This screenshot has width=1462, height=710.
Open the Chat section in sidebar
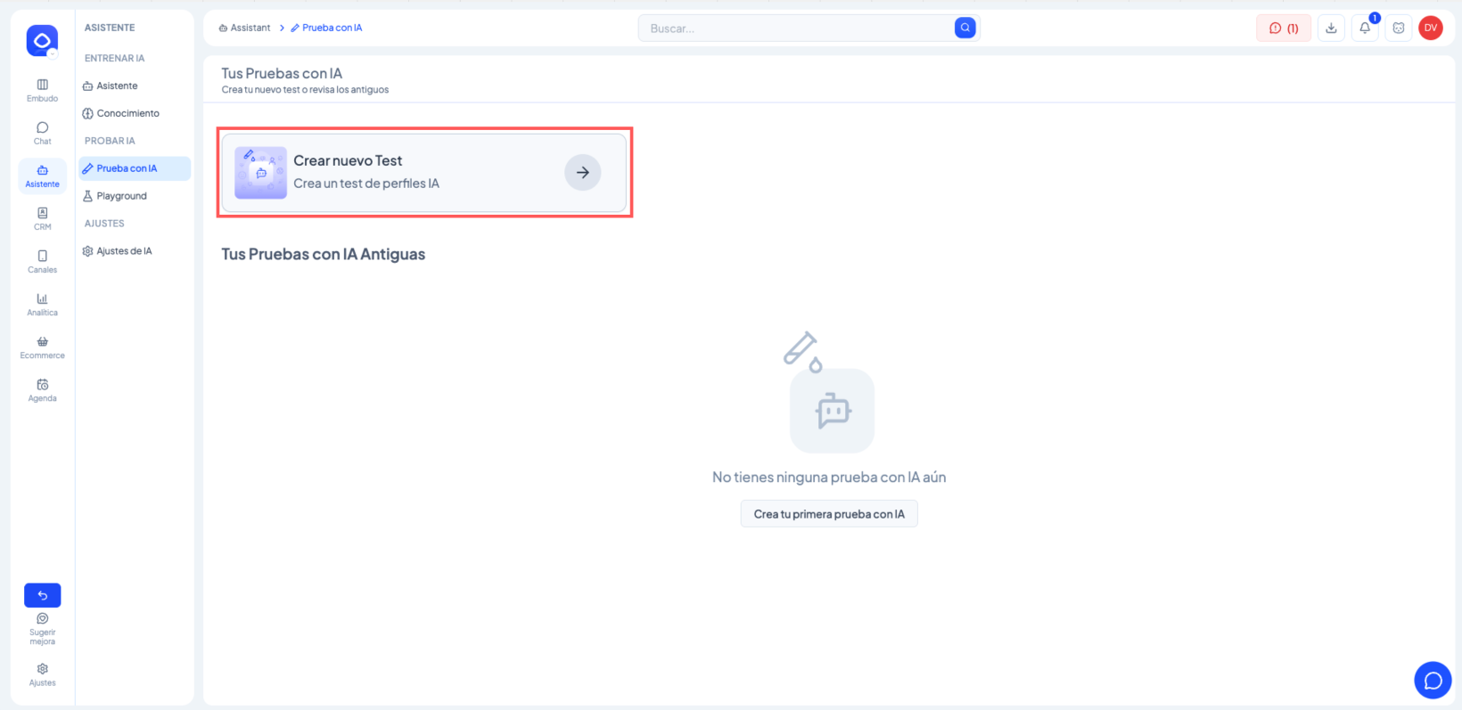42,133
